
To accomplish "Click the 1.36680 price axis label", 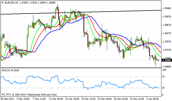I will (167, 67).
